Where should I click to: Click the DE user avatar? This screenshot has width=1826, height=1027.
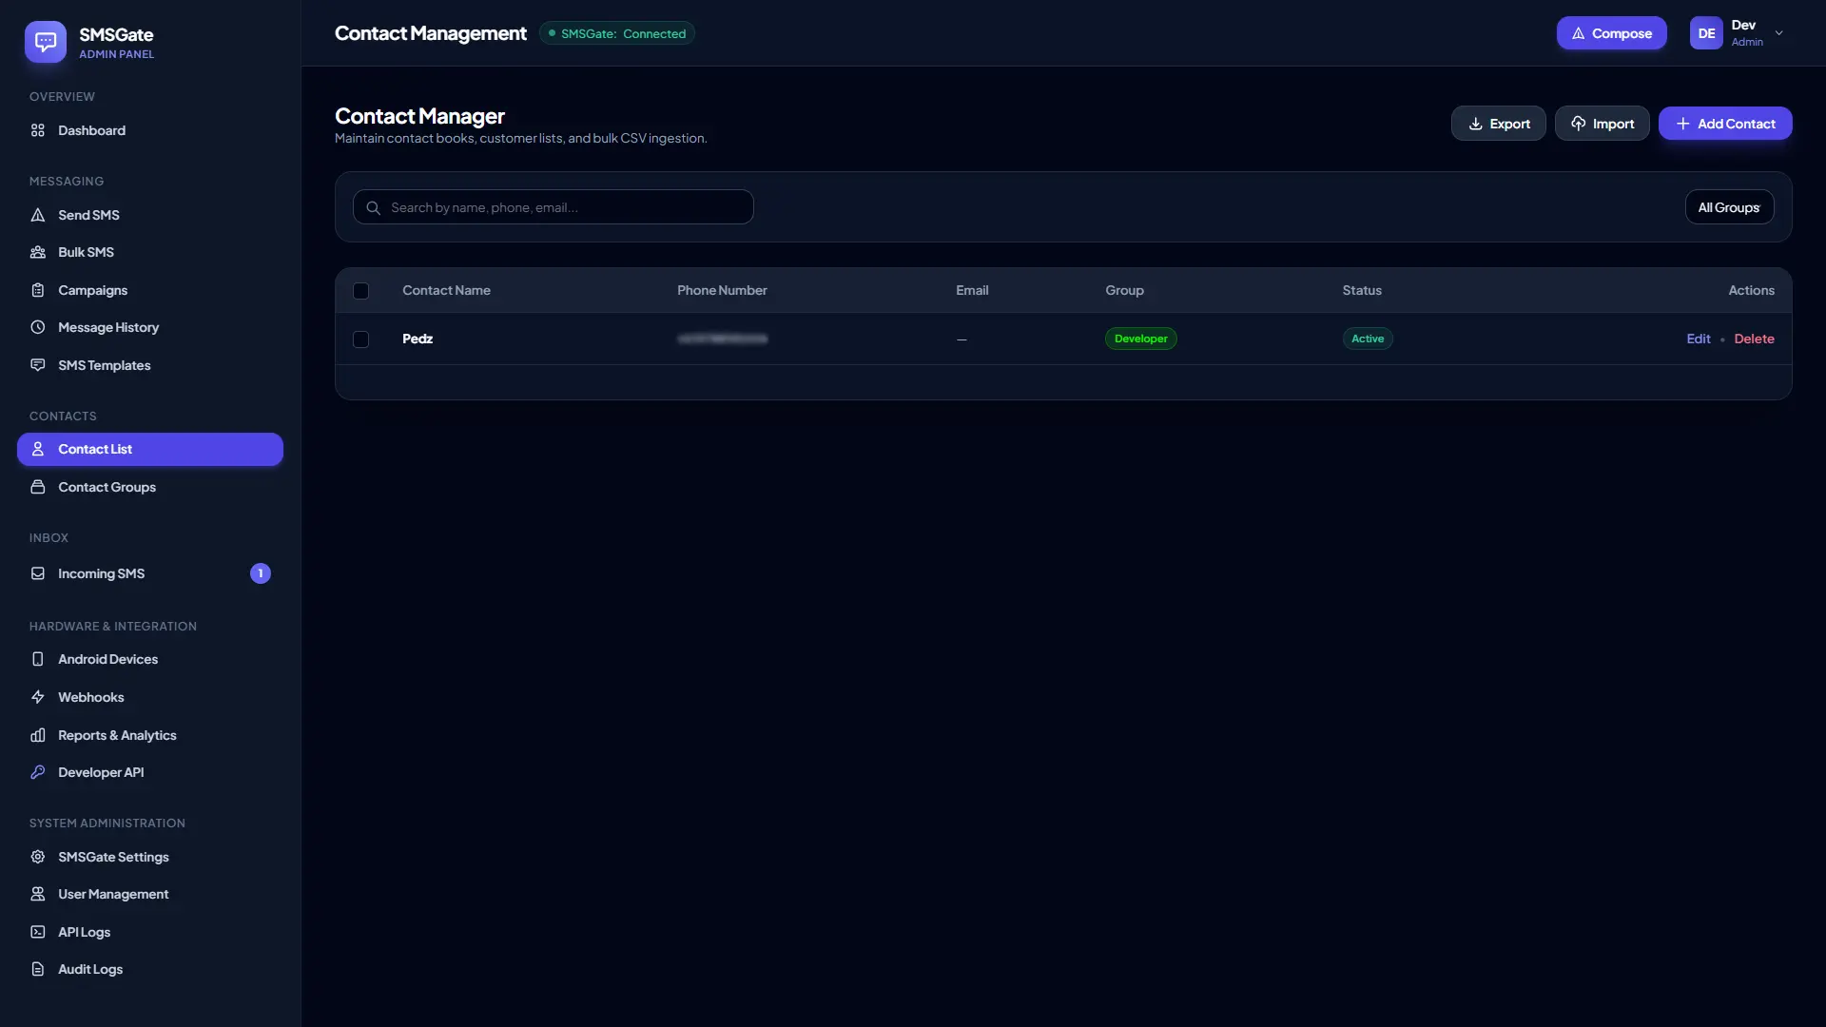pos(1706,33)
